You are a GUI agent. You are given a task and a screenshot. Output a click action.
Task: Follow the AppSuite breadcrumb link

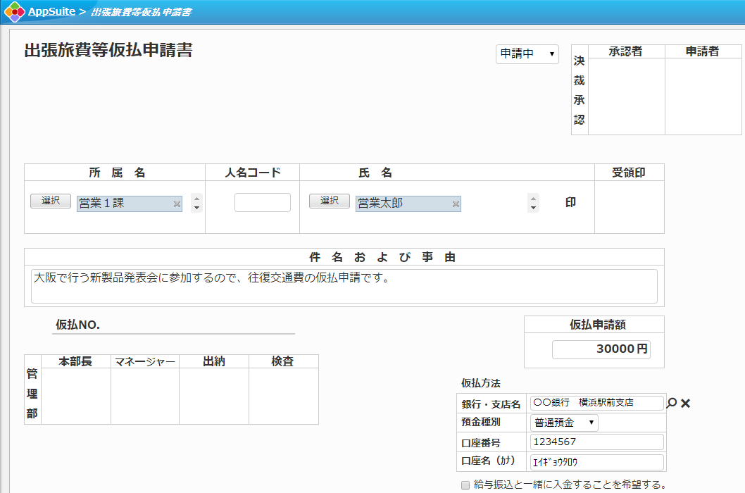point(51,12)
